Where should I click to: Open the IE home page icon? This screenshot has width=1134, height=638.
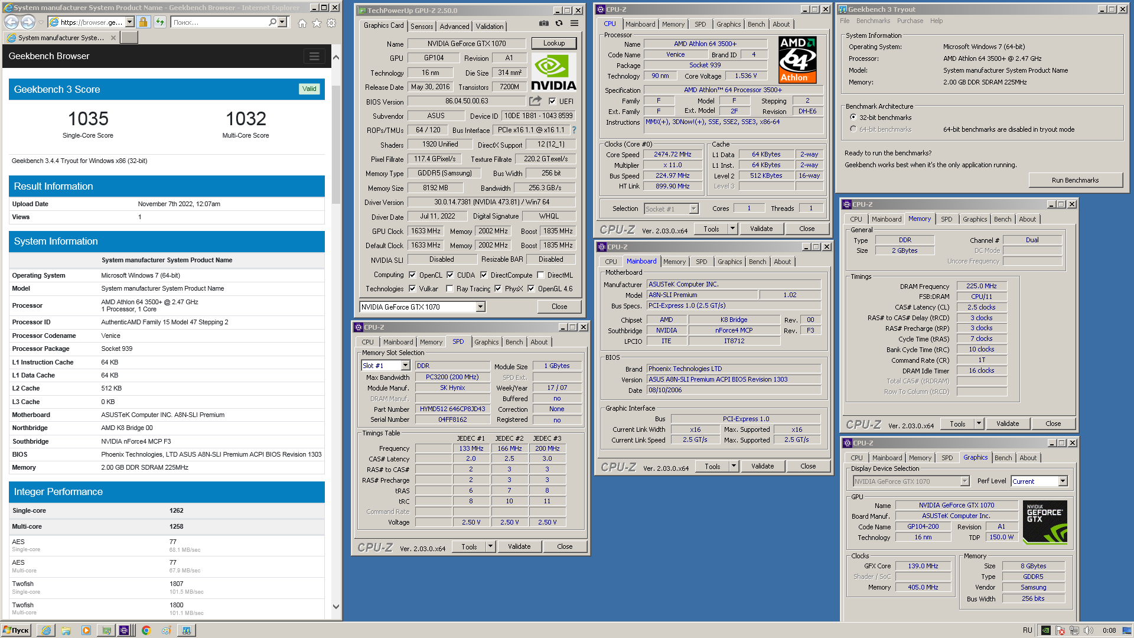pos(302,22)
